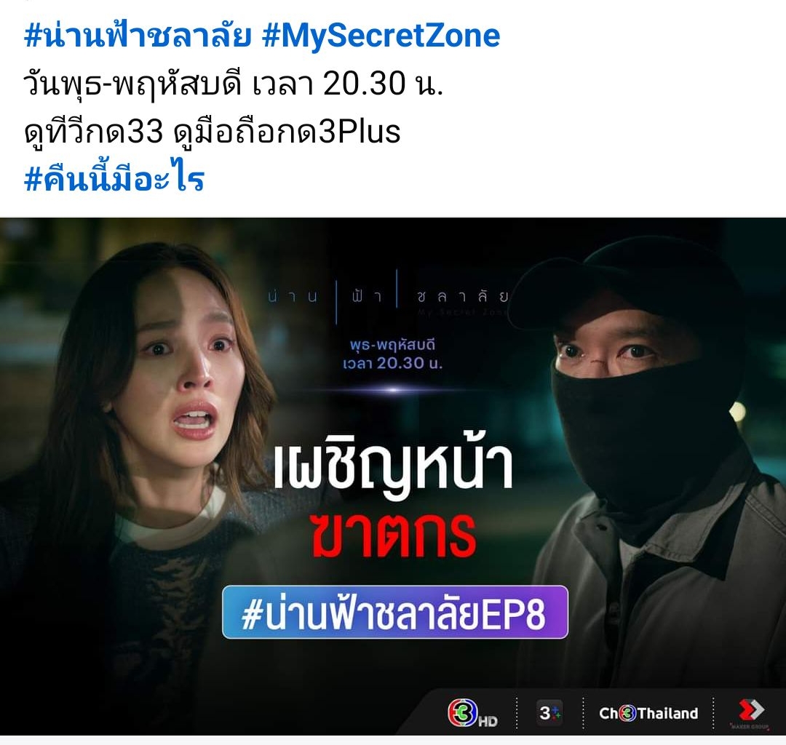
Task: Click the Channel 3 HD logo
Action: (472, 714)
